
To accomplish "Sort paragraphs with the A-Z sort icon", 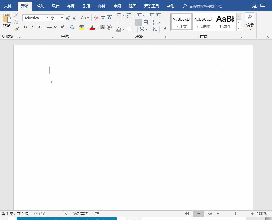I will pos(155,29).
